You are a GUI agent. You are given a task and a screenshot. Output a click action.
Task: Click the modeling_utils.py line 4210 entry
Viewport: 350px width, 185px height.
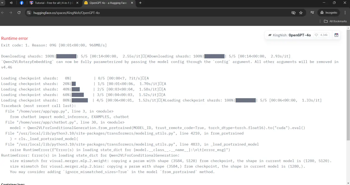pyautogui.click(x=124, y=133)
